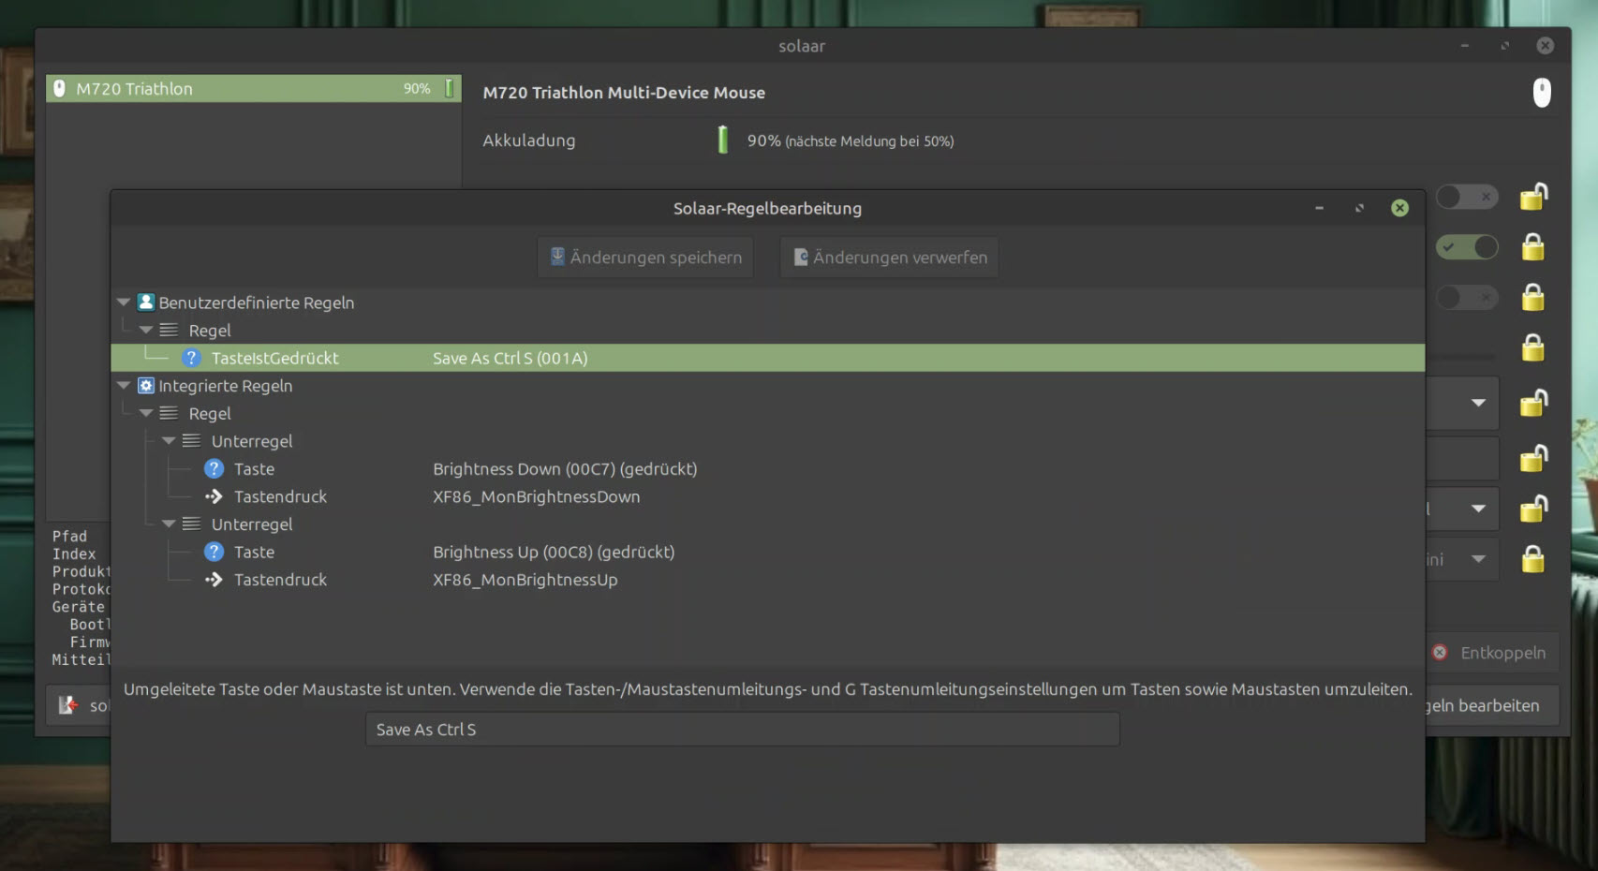Enable the topmost off toggle in solaar
This screenshot has width=1598, height=871.
[1467, 197]
